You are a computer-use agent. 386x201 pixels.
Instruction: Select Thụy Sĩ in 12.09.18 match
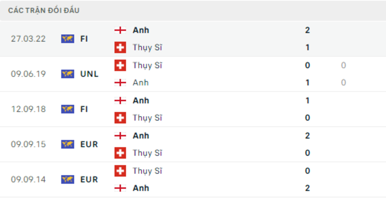point(147,118)
